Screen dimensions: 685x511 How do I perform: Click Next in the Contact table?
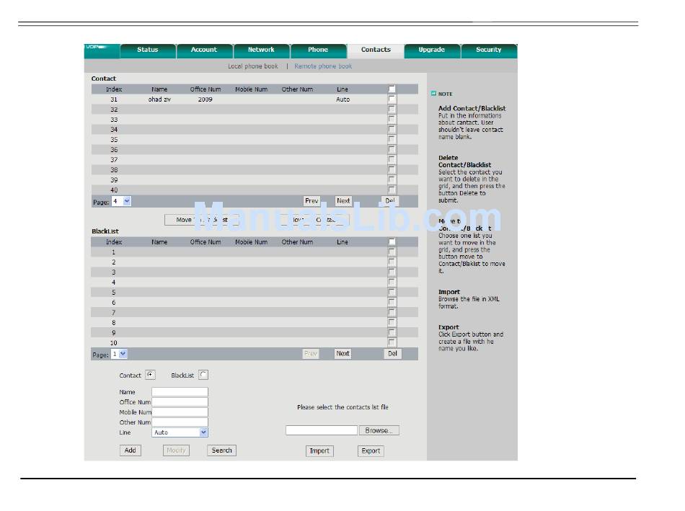point(343,201)
